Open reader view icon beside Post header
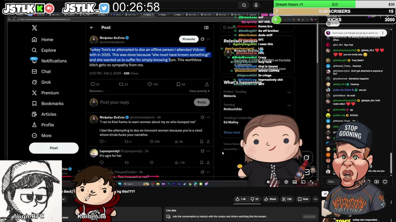The image size is (396, 222). [206, 27]
